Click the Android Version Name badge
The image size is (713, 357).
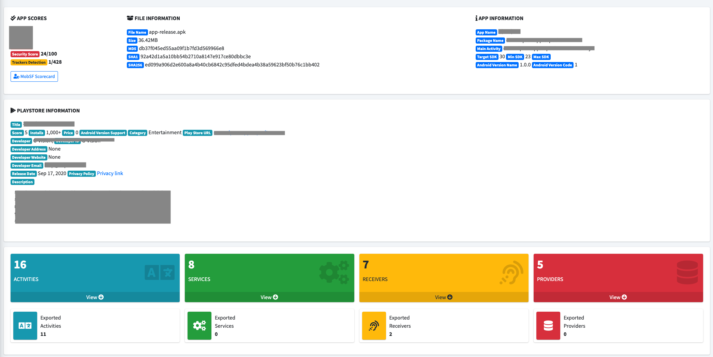coord(497,65)
